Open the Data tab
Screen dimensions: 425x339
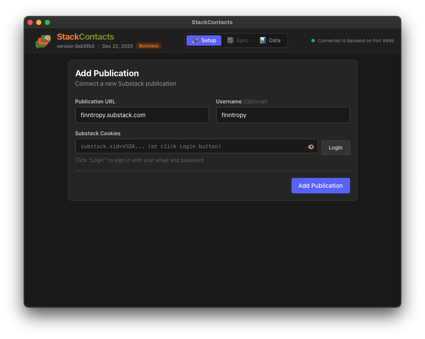point(270,40)
